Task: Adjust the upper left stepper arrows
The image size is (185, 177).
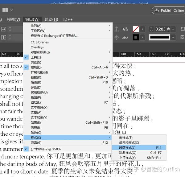Action: point(10,29)
